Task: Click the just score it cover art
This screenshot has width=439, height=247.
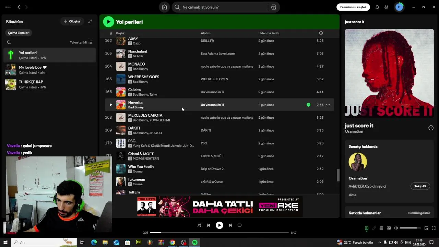Action: (x=389, y=73)
